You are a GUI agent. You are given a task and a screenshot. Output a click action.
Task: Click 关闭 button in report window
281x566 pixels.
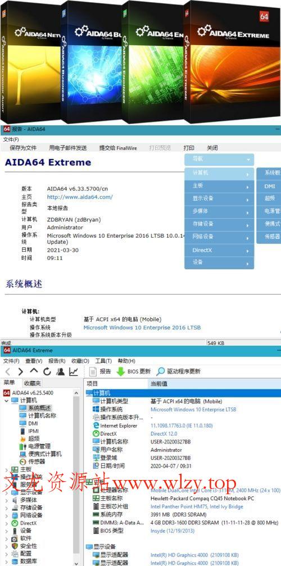tap(212, 148)
